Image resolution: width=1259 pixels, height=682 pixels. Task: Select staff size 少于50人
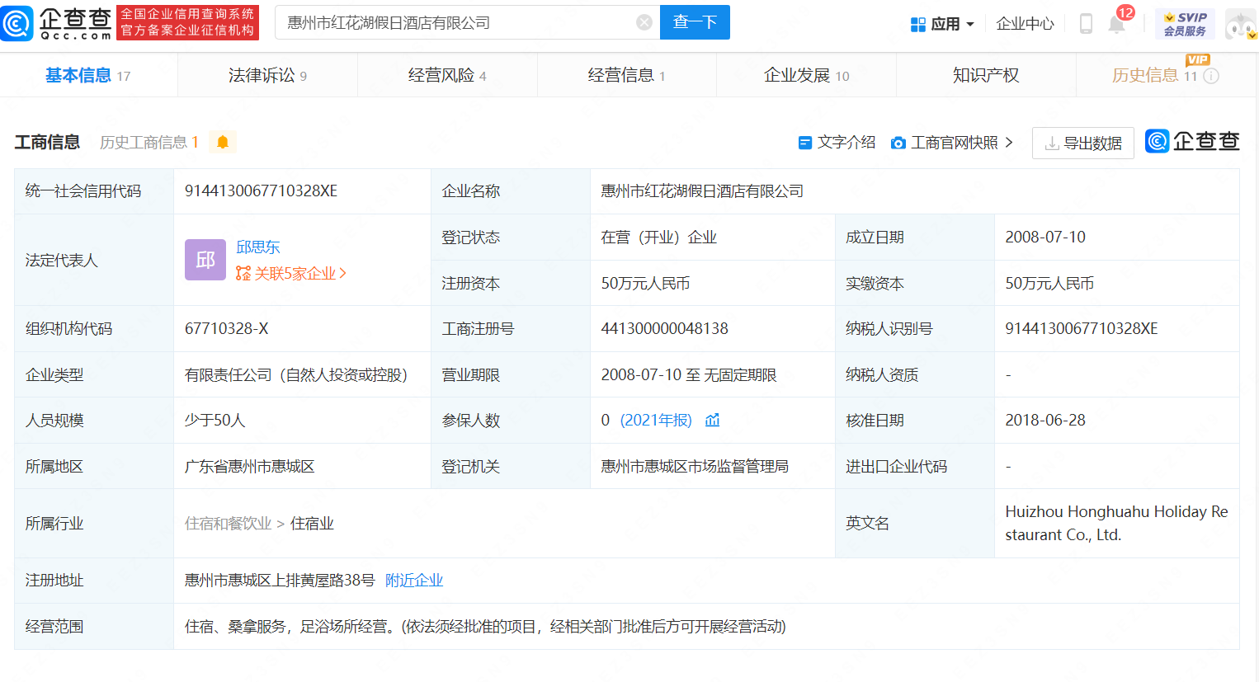[215, 420]
